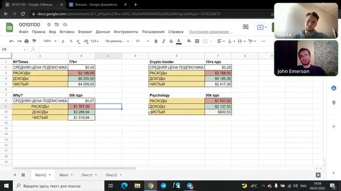341x191 pixels.
Task: Click the Explore button at bottom right
Action: (318, 175)
